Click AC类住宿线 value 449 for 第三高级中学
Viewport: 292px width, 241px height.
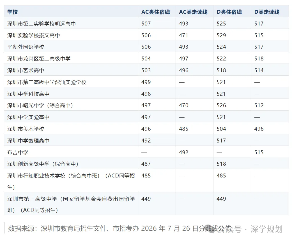tap(146, 199)
